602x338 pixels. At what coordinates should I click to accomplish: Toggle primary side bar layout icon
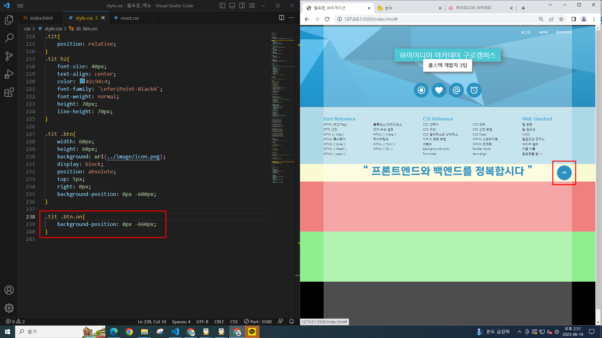pyautogui.click(x=222, y=6)
